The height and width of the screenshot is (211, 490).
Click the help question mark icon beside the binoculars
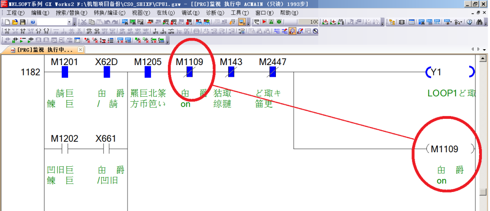[470, 22]
